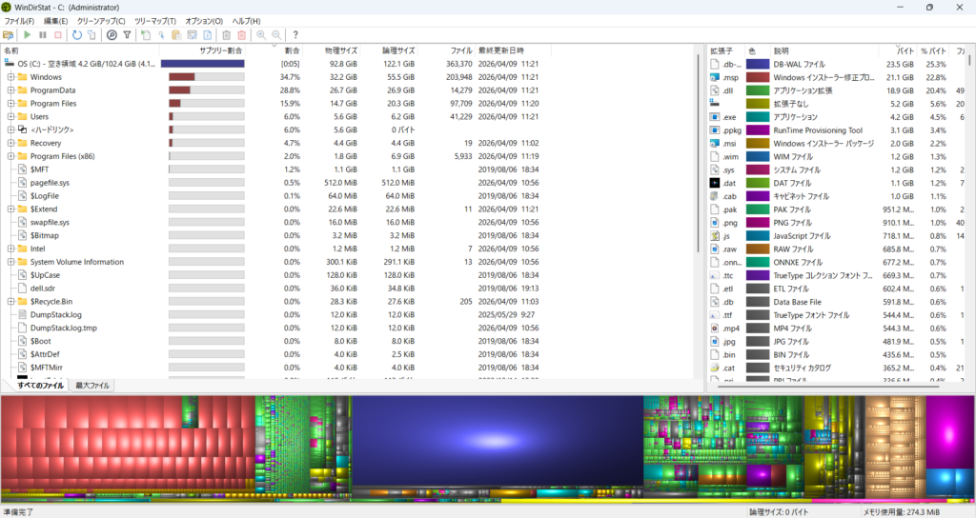976x518 pixels.
Task: Sort by the 物理サイズ column header
Action: click(x=341, y=50)
